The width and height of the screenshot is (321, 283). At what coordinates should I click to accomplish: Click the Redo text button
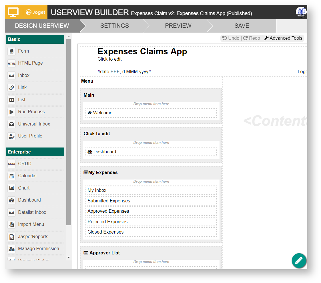254,38
